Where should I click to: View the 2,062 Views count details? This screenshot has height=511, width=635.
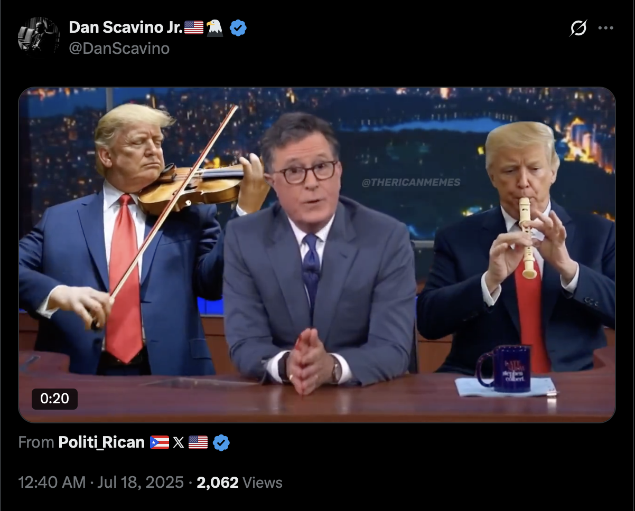click(239, 482)
